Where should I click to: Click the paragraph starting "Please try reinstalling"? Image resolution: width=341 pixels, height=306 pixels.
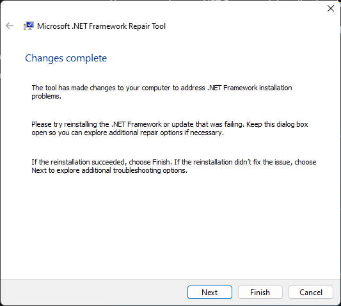pos(170,129)
